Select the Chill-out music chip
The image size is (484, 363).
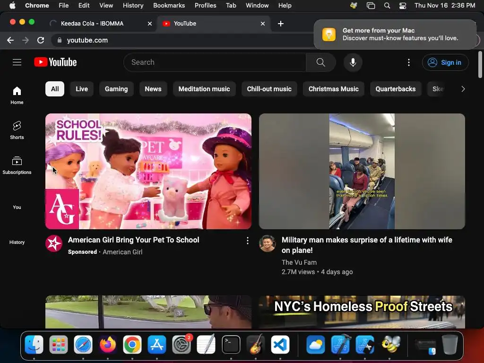tap(269, 89)
